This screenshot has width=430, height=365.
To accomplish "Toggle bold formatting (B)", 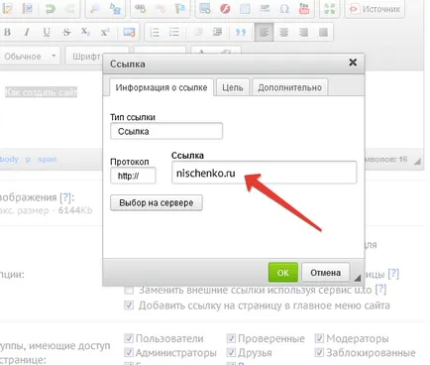I will click(x=7, y=32).
